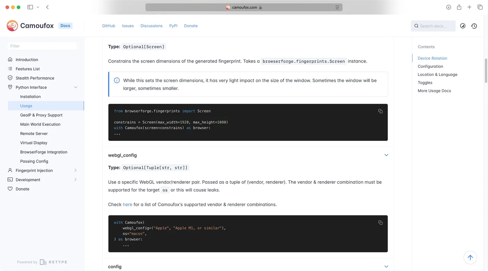
Task: Open GeoIP & Proxy Support page
Action: pyautogui.click(x=41, y=115)
